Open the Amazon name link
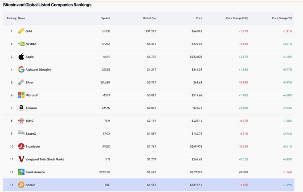303x192 pixels. (31, 108)
